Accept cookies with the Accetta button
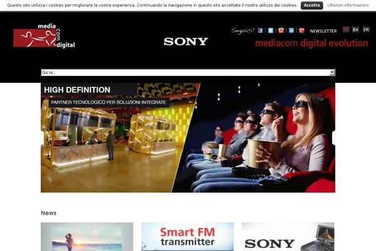This screenshot has width=376, height=251. (311, 5)
